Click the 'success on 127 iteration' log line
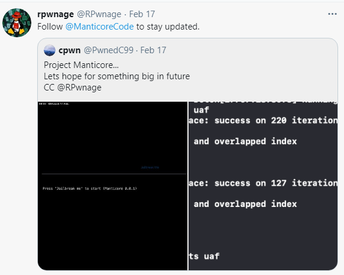The width and height of the screenshot is (344, 275). point(263,183)
